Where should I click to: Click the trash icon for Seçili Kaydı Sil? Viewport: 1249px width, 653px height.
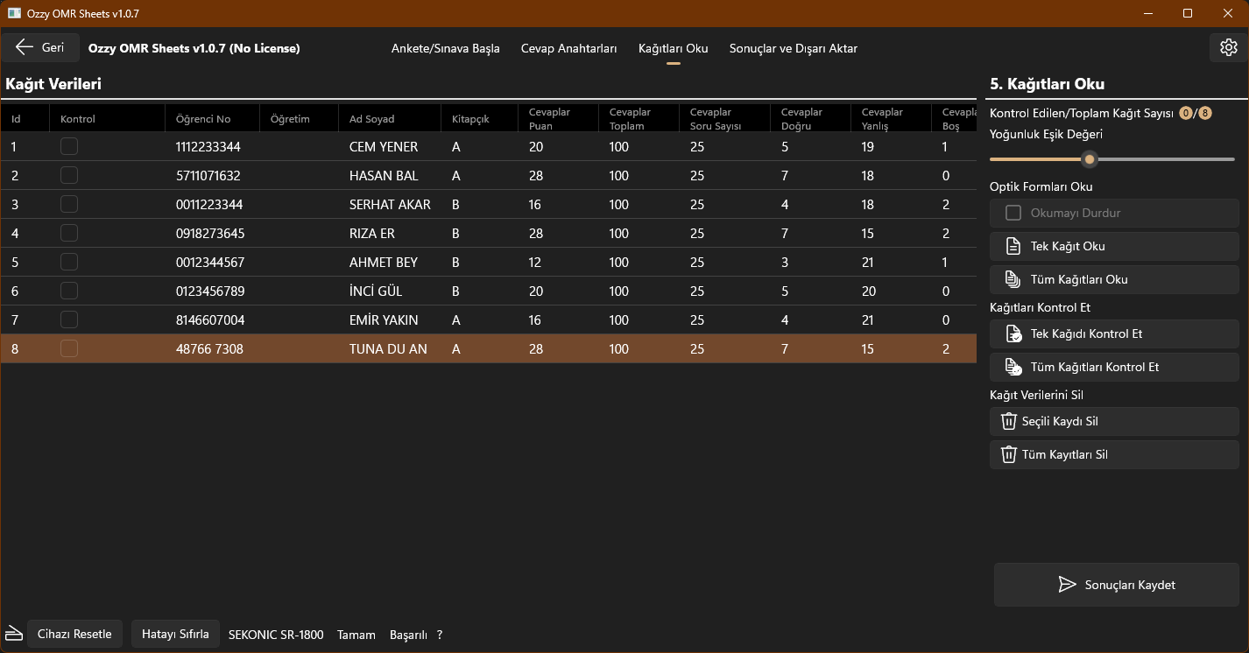coord(1009,421)
